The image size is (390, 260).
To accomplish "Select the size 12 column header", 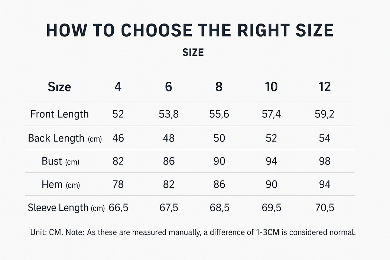I will (x=325, y=87).
